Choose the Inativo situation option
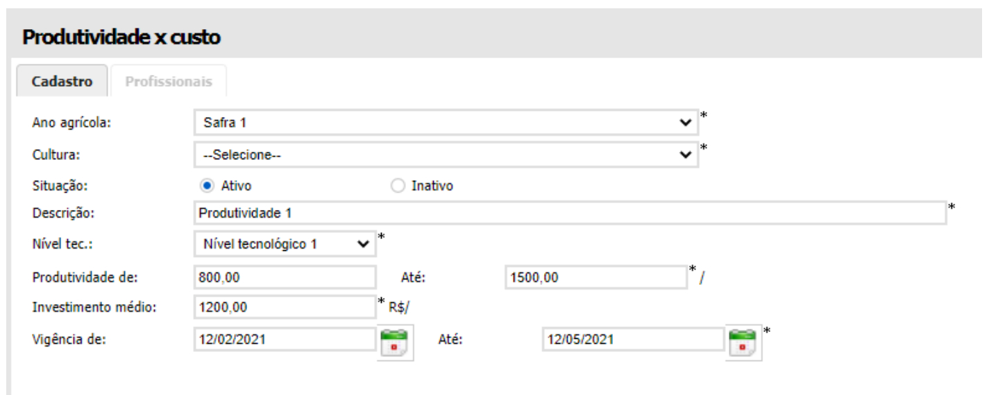 [398, 186]
